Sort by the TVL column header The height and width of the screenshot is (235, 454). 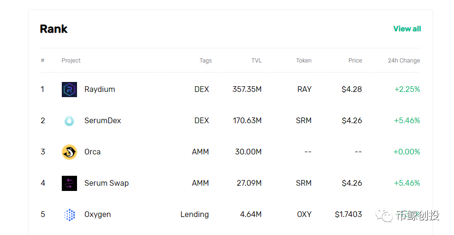coord(256,61)
